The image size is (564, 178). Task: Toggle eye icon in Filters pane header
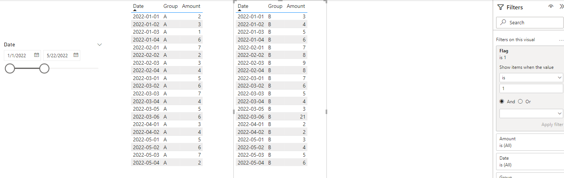[551, 7]
